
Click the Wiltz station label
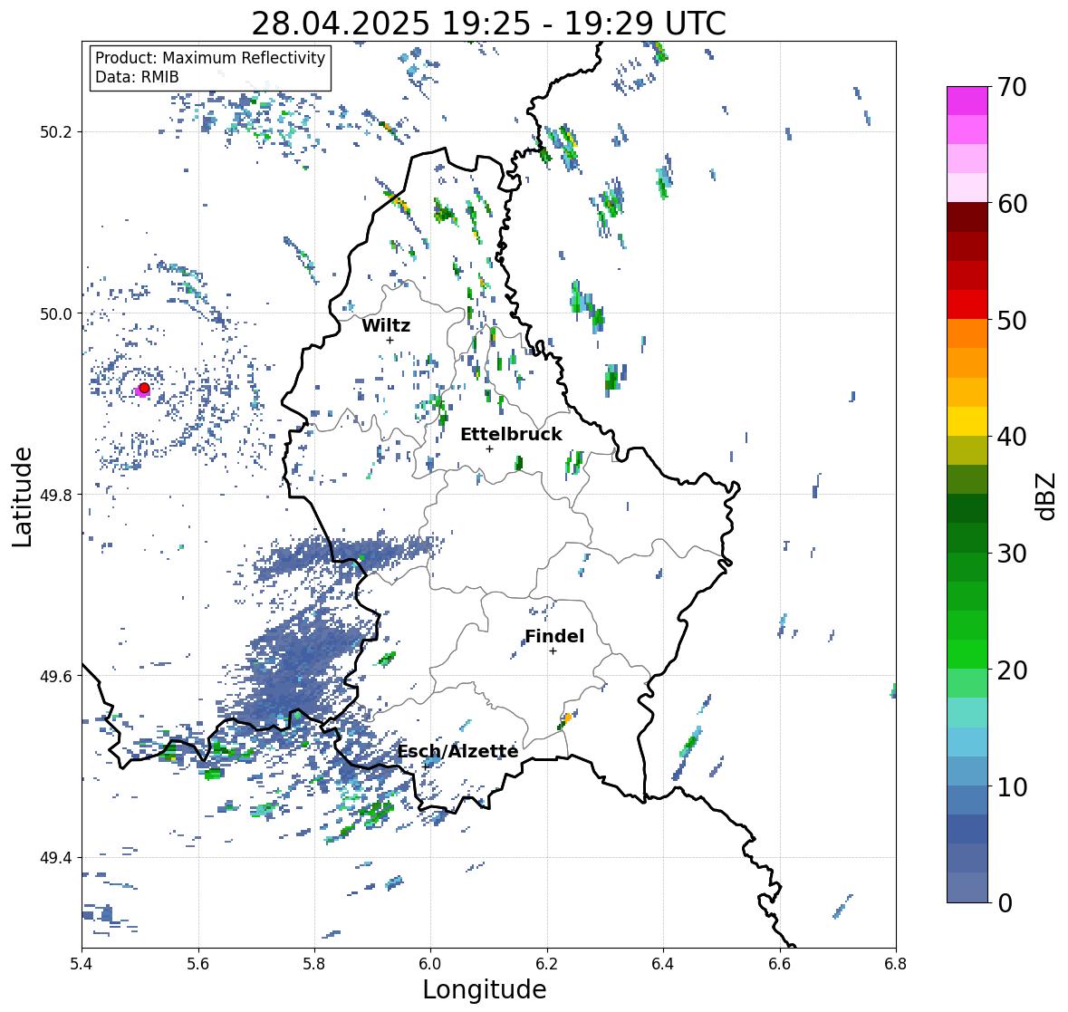click(x=386, y=325)
